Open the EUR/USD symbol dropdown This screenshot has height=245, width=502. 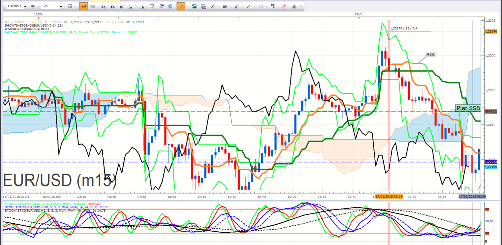(16, 6)
